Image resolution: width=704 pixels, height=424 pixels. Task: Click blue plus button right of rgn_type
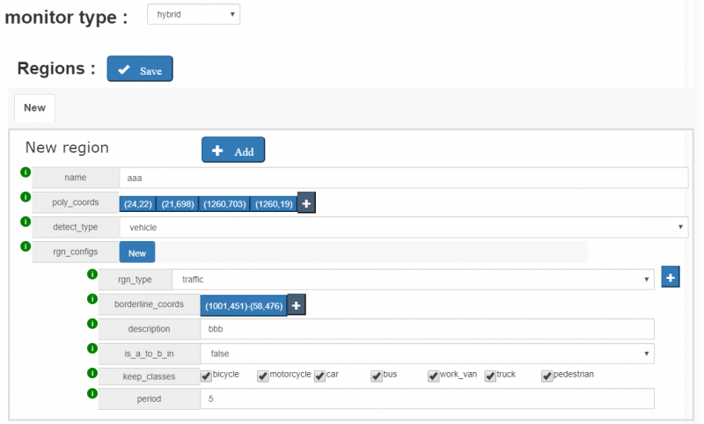[670, 278]
